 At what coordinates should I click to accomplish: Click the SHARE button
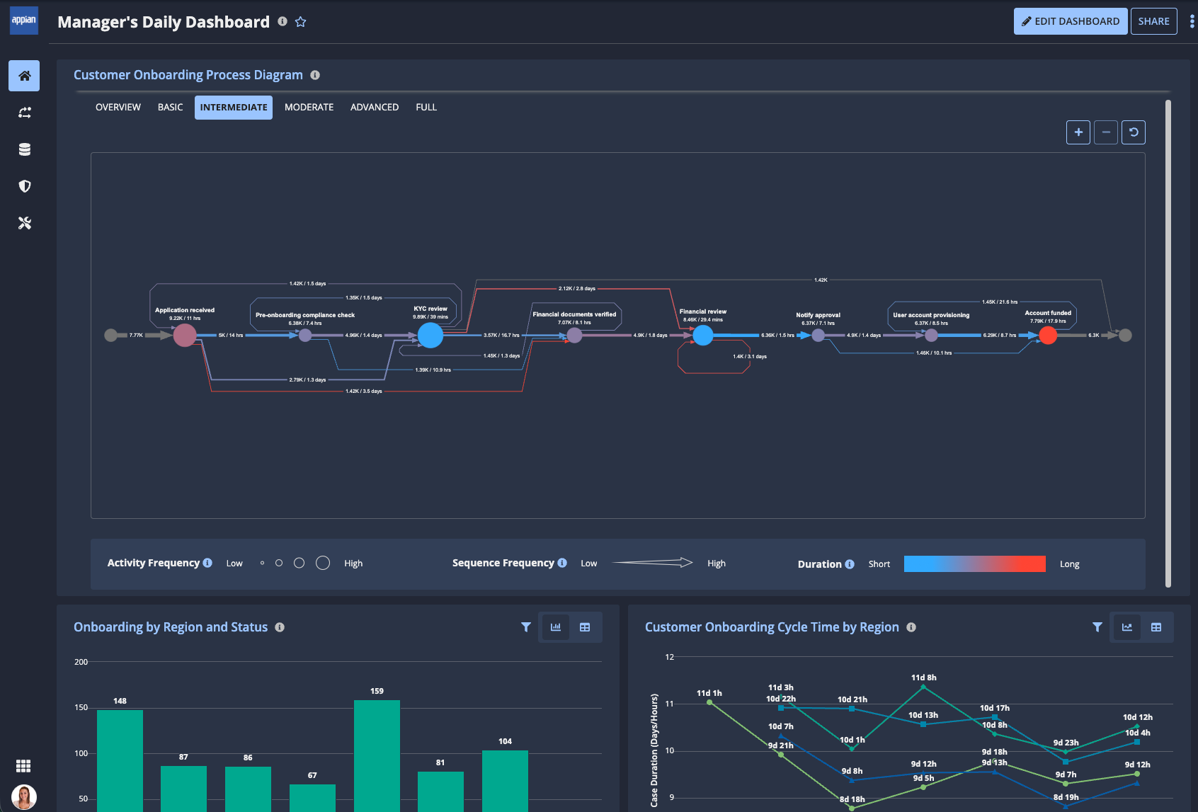click(x=1154, y=21)
